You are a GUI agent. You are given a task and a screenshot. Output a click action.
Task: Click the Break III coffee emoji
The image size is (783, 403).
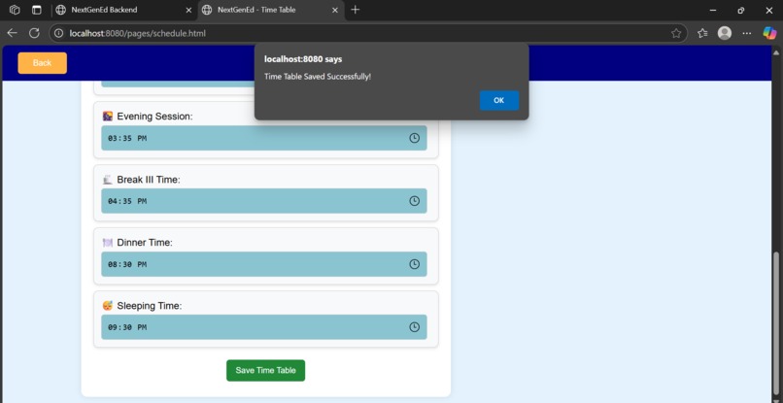coord(108,180)
